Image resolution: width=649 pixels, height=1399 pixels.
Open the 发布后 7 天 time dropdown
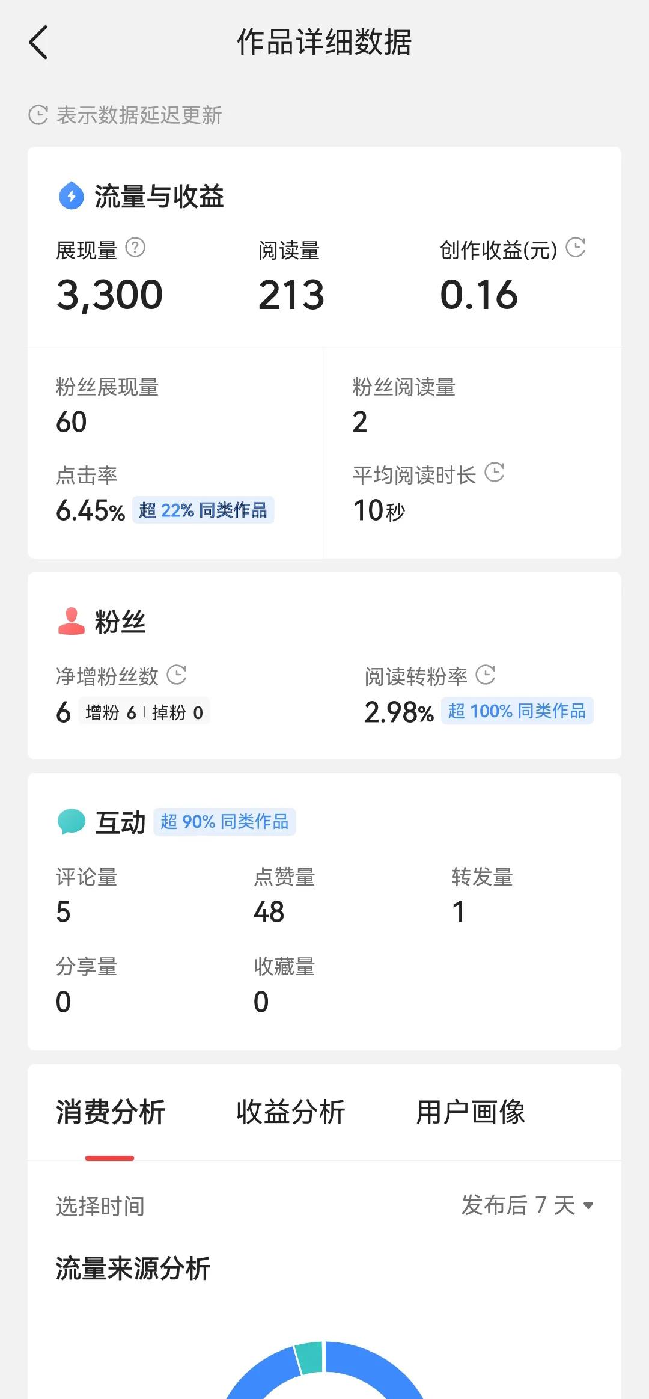pos(528,1205)
